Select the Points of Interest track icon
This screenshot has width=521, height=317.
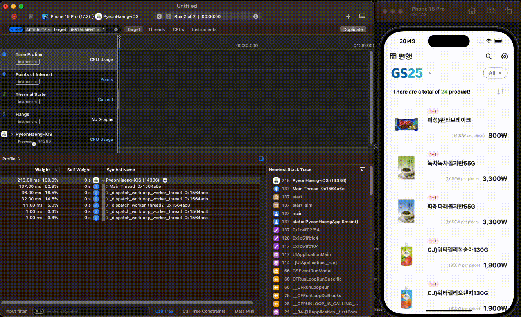4,74
